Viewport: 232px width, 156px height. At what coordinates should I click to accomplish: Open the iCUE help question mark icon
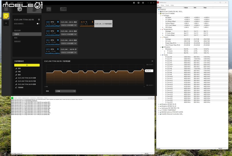pos(138,3)
